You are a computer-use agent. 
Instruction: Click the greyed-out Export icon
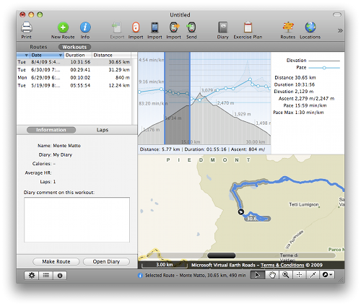117,27
